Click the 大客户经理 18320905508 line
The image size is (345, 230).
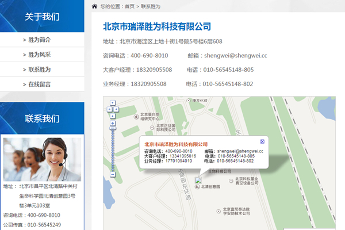pyautogui.click(x=137, y=70)
